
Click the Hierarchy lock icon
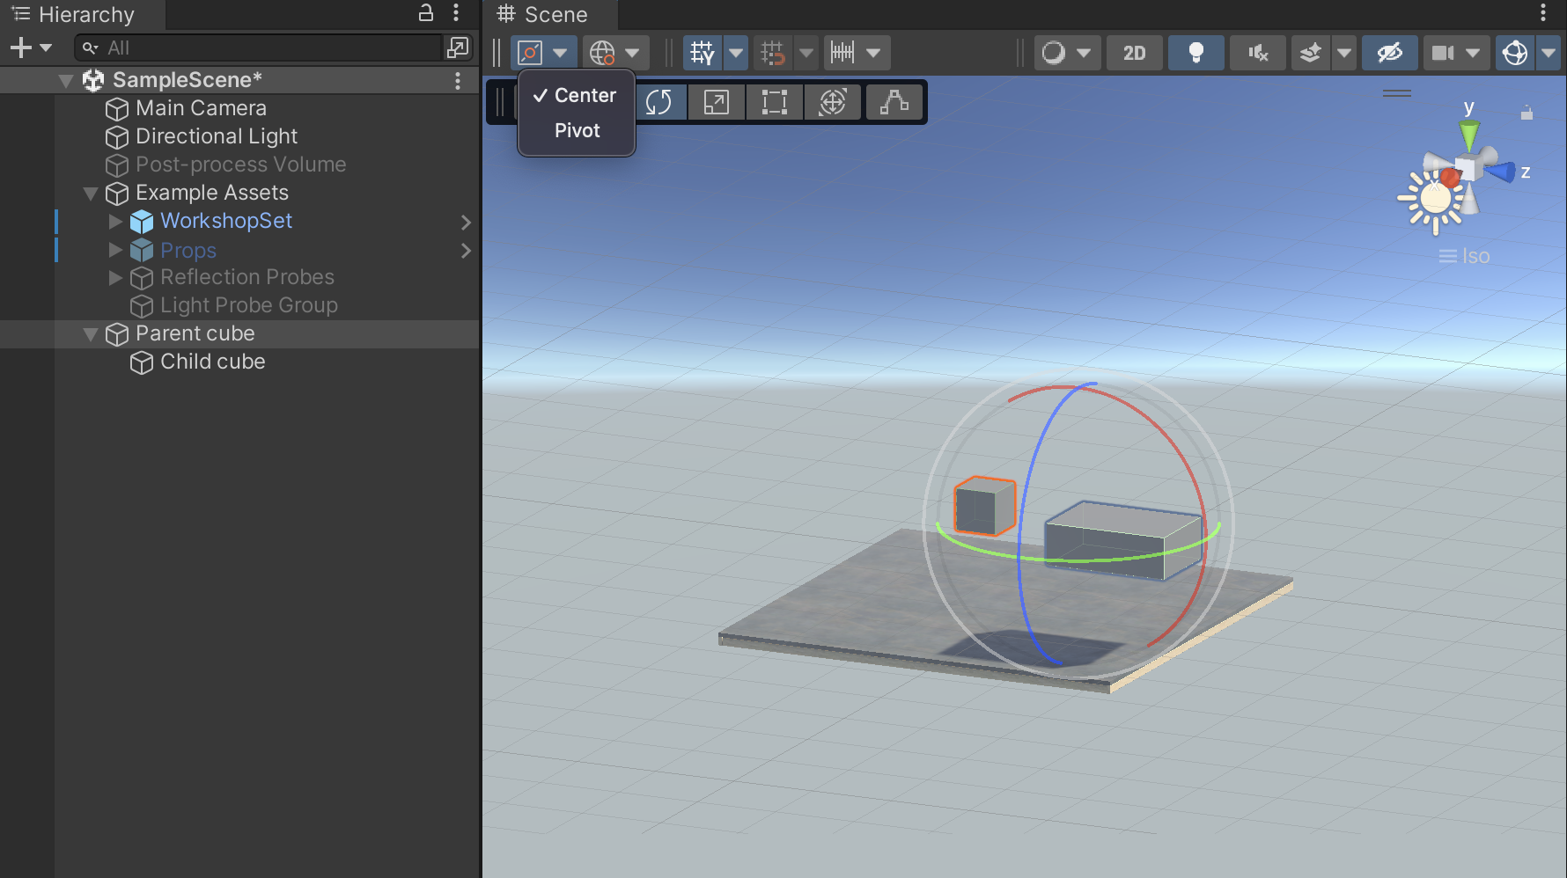[x=426, y=12]
